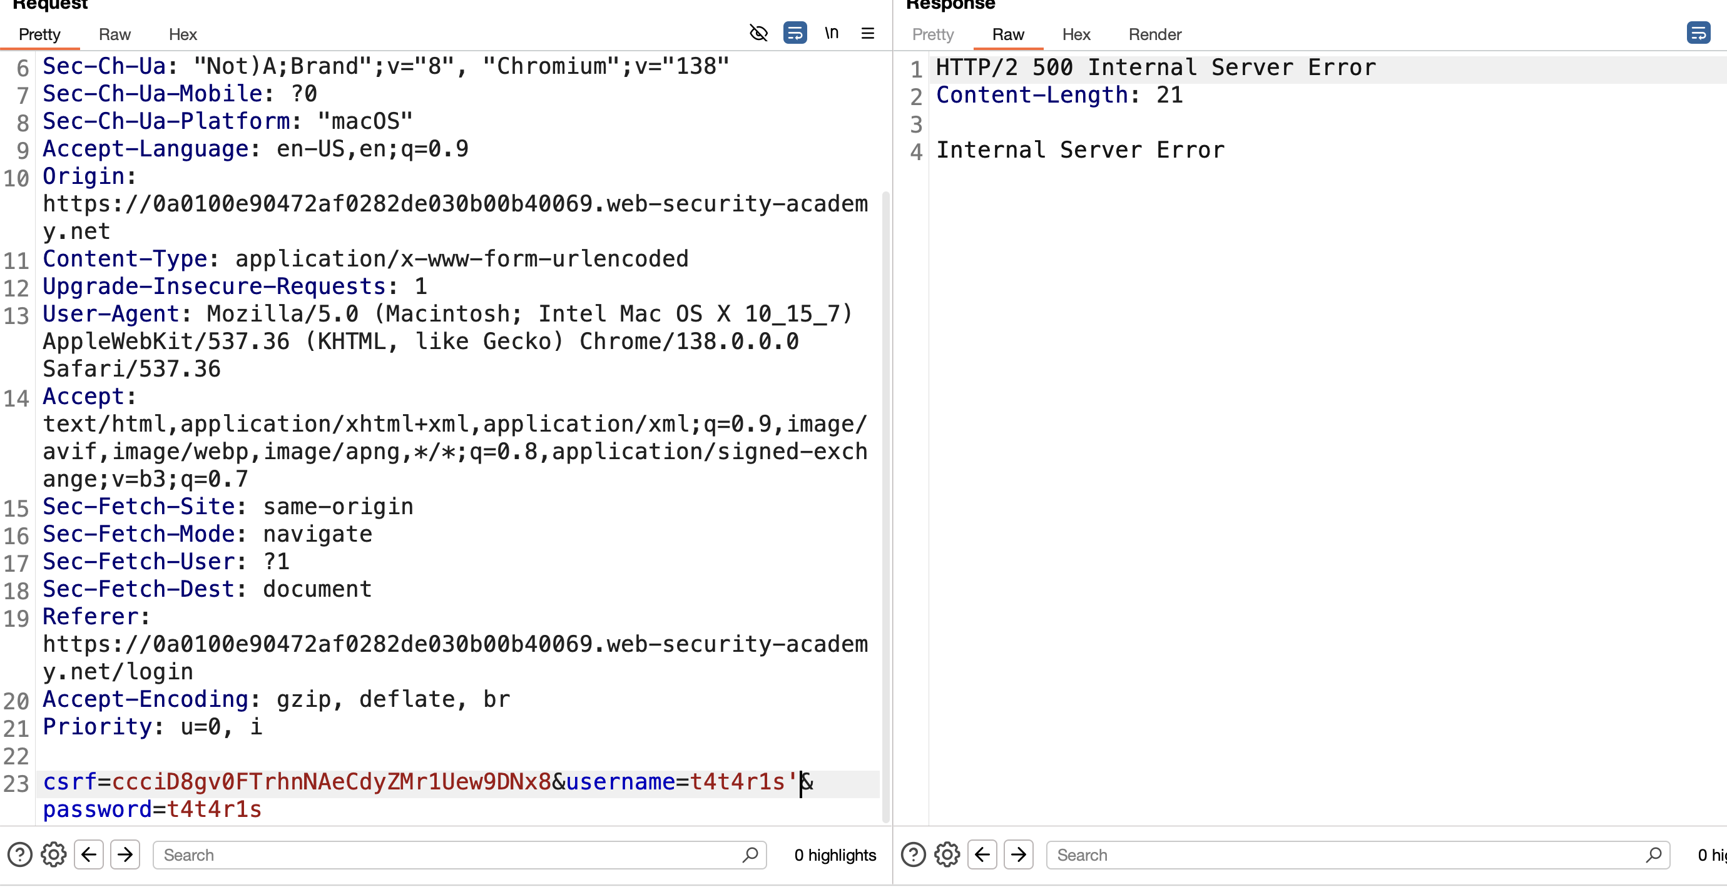Toggle response line wrap icon
Viewport: 1727px width, 887px height.
pyautogui.click(x=1698, y=33)
